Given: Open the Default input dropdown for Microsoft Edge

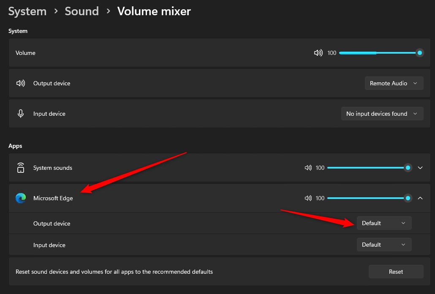Looking at the screenshot, I should pos(384,245).
